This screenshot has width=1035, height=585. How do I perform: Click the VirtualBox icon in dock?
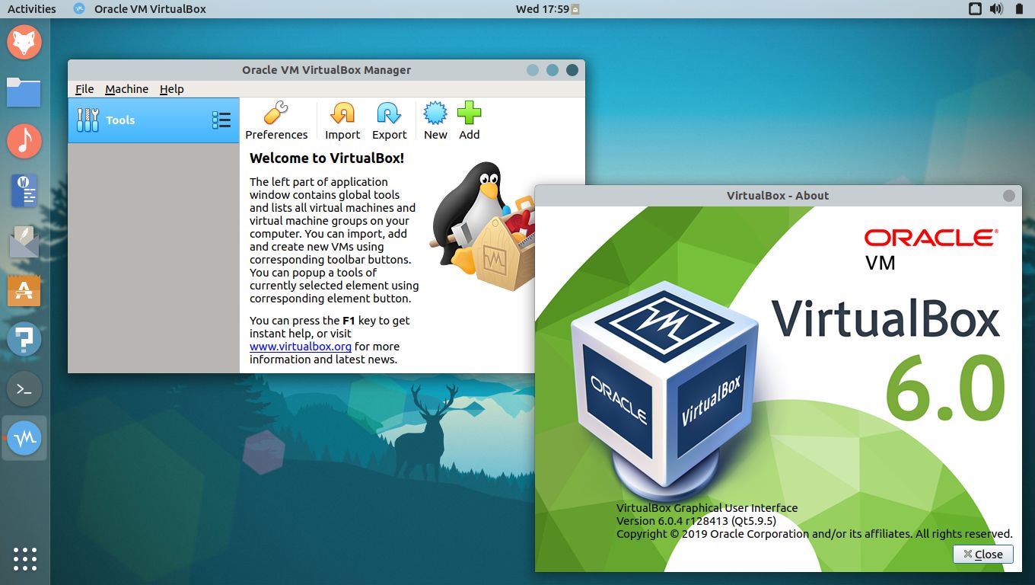24,439
